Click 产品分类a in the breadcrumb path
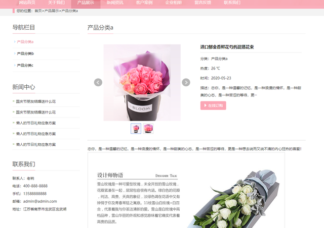 [x=70, y=11]
